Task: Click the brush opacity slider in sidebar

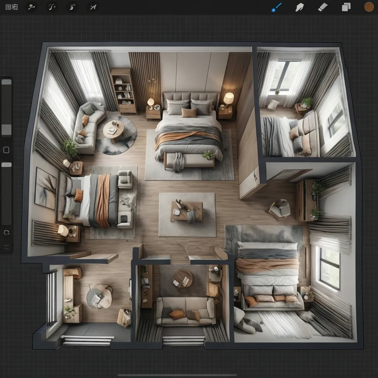Action: 7,193
